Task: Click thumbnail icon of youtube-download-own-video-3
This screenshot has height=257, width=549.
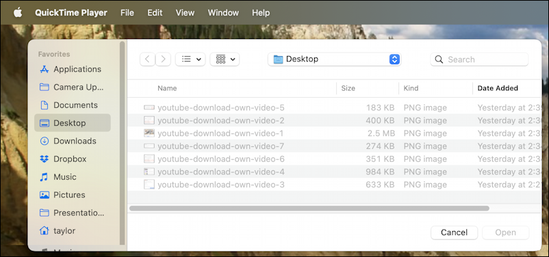Action: click(x=149, y=185)
